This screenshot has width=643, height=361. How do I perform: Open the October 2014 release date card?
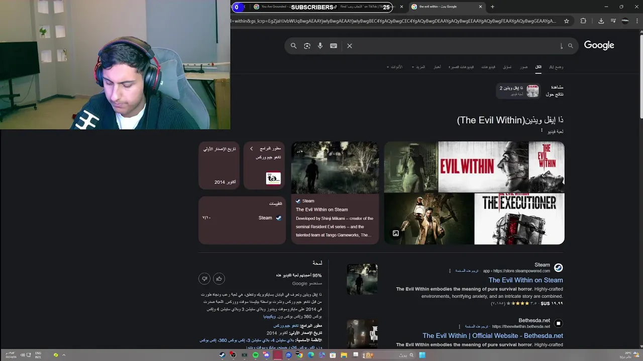click(x=220, y=165)
